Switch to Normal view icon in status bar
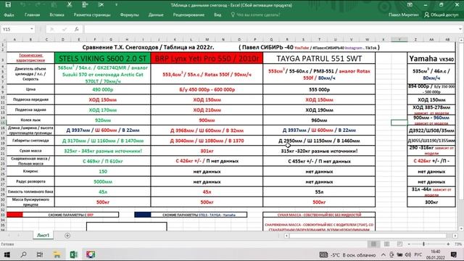Viewport: 464px width, 261px height. point(374,244)
